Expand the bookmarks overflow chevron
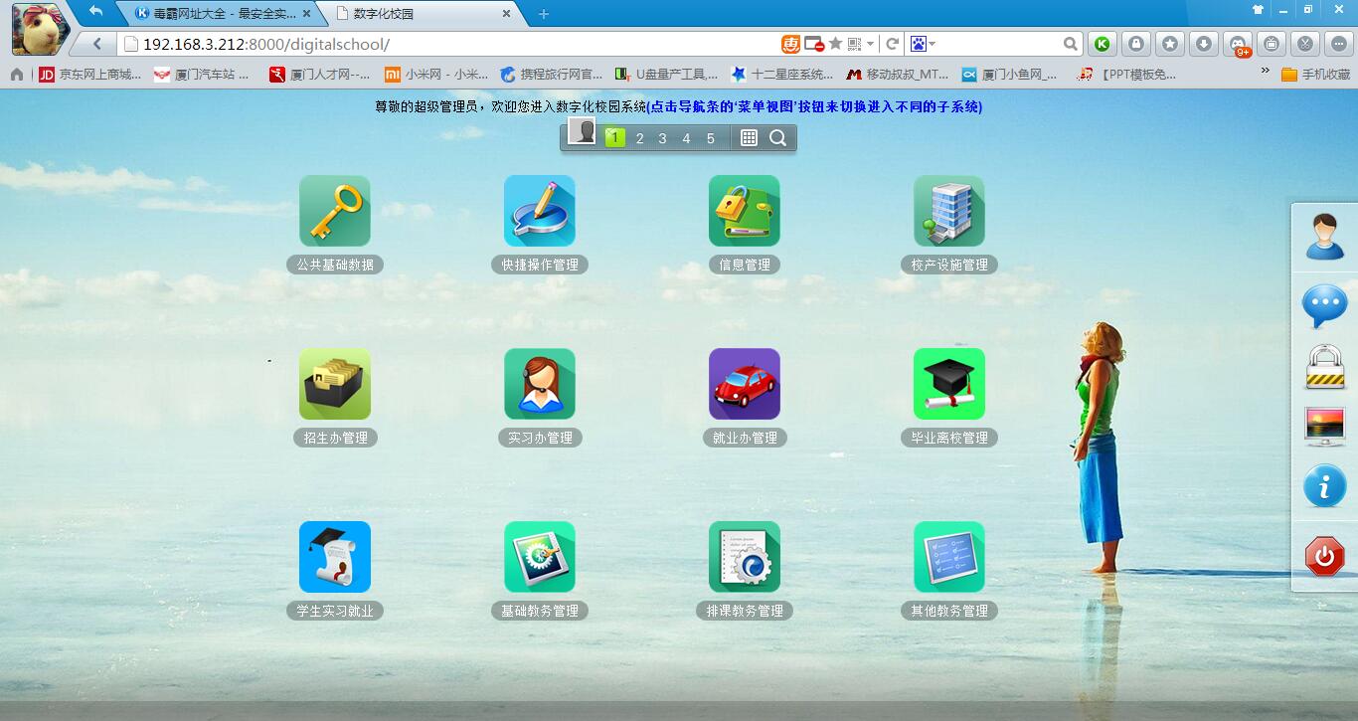This screenshot has width=1358, height=721. (x=1265, y=72)
